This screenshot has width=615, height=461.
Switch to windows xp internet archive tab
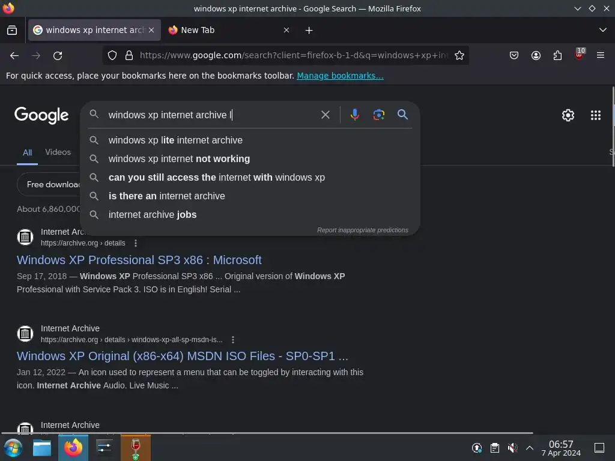(94, 30)
